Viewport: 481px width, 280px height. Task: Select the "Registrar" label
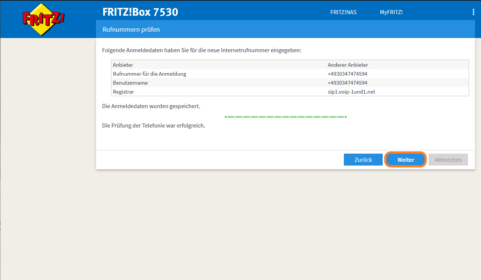tap(123, 92)
